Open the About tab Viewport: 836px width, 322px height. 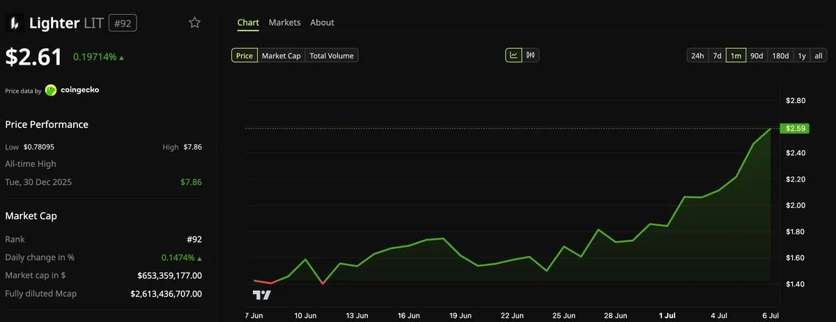(322, 22)
